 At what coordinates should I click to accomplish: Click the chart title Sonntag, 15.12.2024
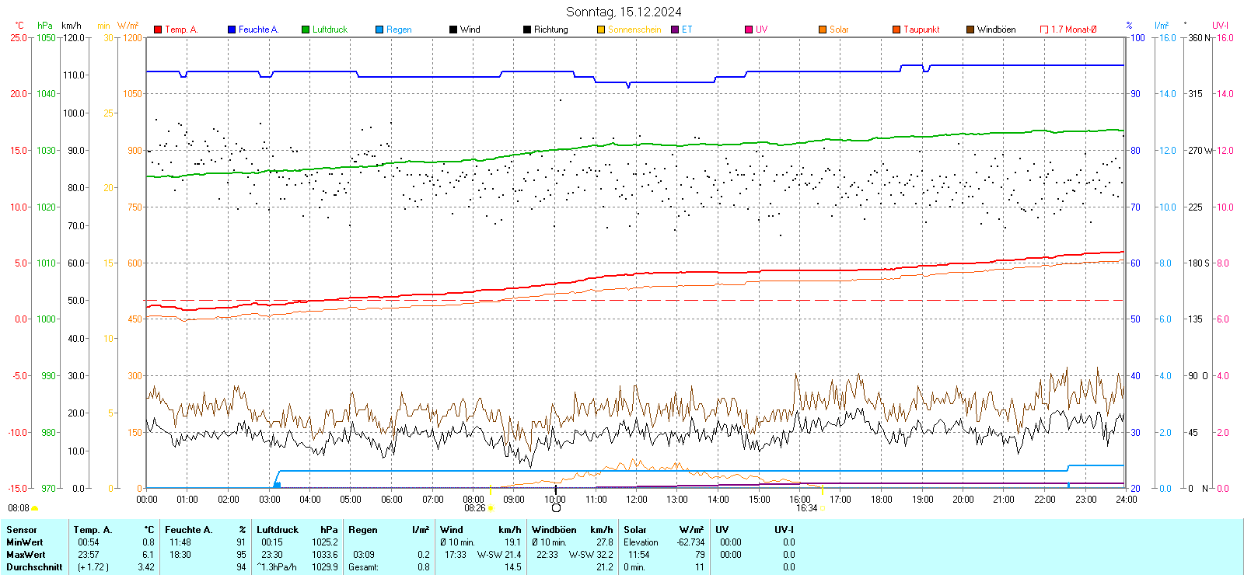pos(624,12)
